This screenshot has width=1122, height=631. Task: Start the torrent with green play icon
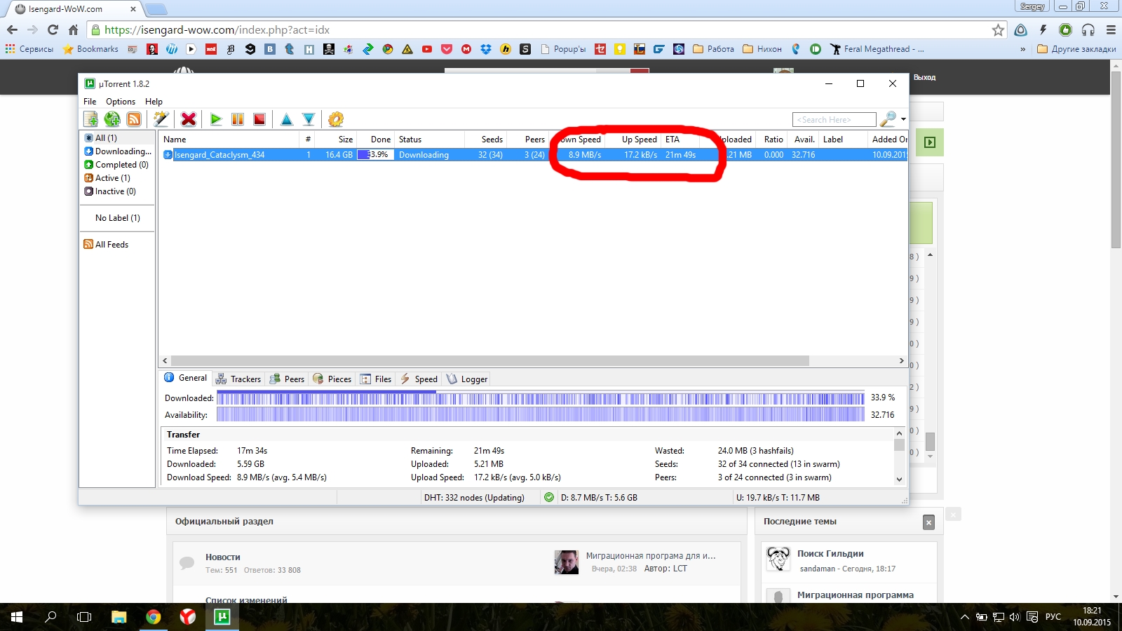[x=216, y=119]
